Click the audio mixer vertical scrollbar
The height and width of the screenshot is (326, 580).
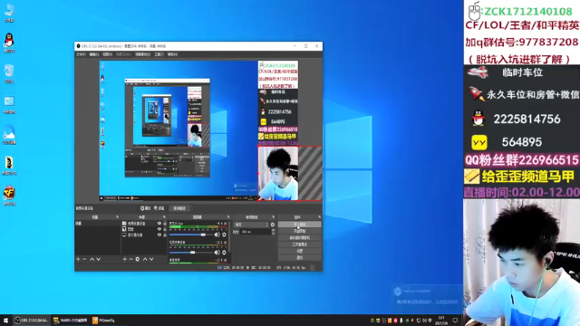click(229, 236)
